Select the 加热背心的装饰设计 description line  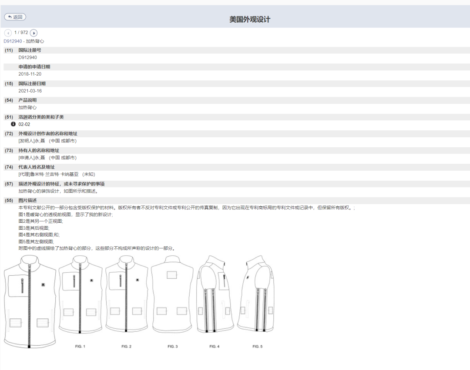click(x=58, y=191)
